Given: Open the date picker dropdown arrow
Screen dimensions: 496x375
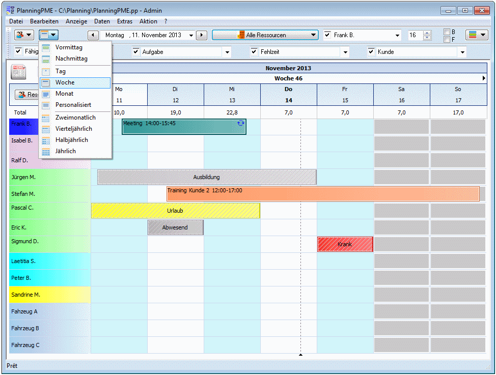Looking at the screenshot, I should (191, 35).
